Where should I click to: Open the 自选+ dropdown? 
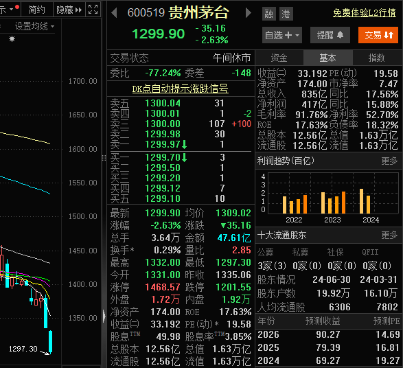[x=282, y=35]
